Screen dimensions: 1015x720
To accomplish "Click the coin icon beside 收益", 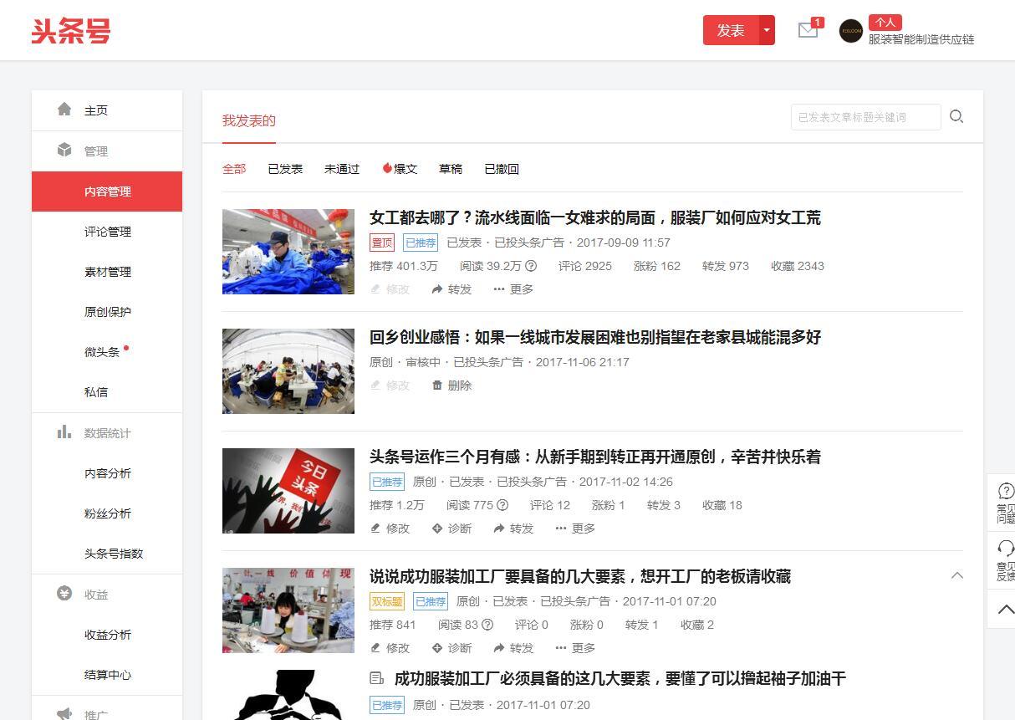I will pyautogui.click(x=64, y=594).
